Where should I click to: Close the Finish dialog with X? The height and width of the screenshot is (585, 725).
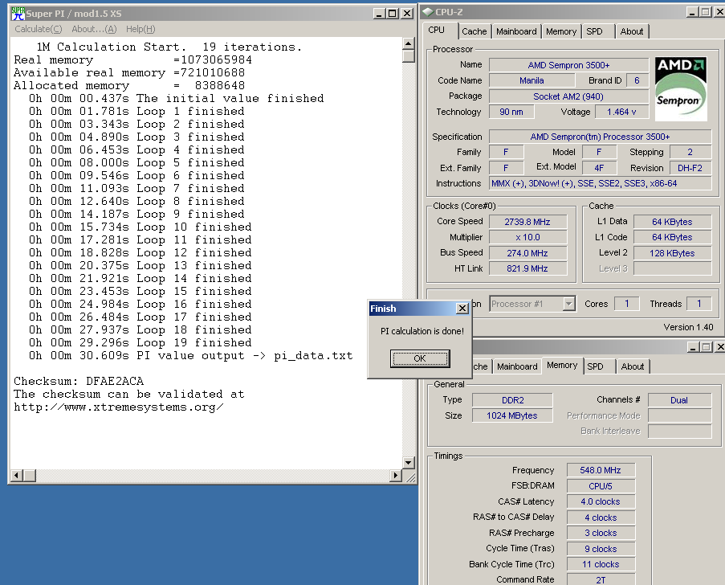point(462,309)
